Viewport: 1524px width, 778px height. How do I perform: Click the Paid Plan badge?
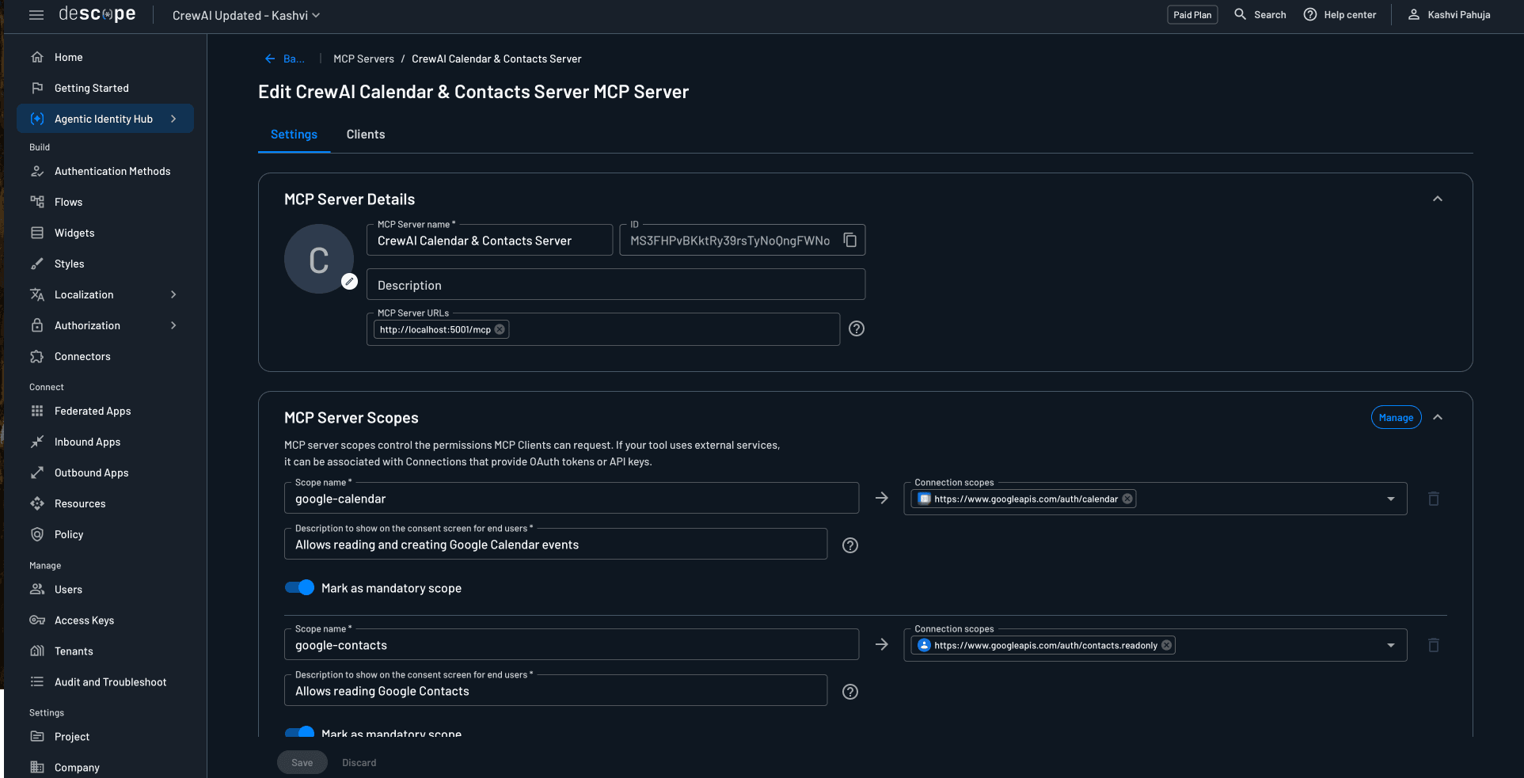1192,15
